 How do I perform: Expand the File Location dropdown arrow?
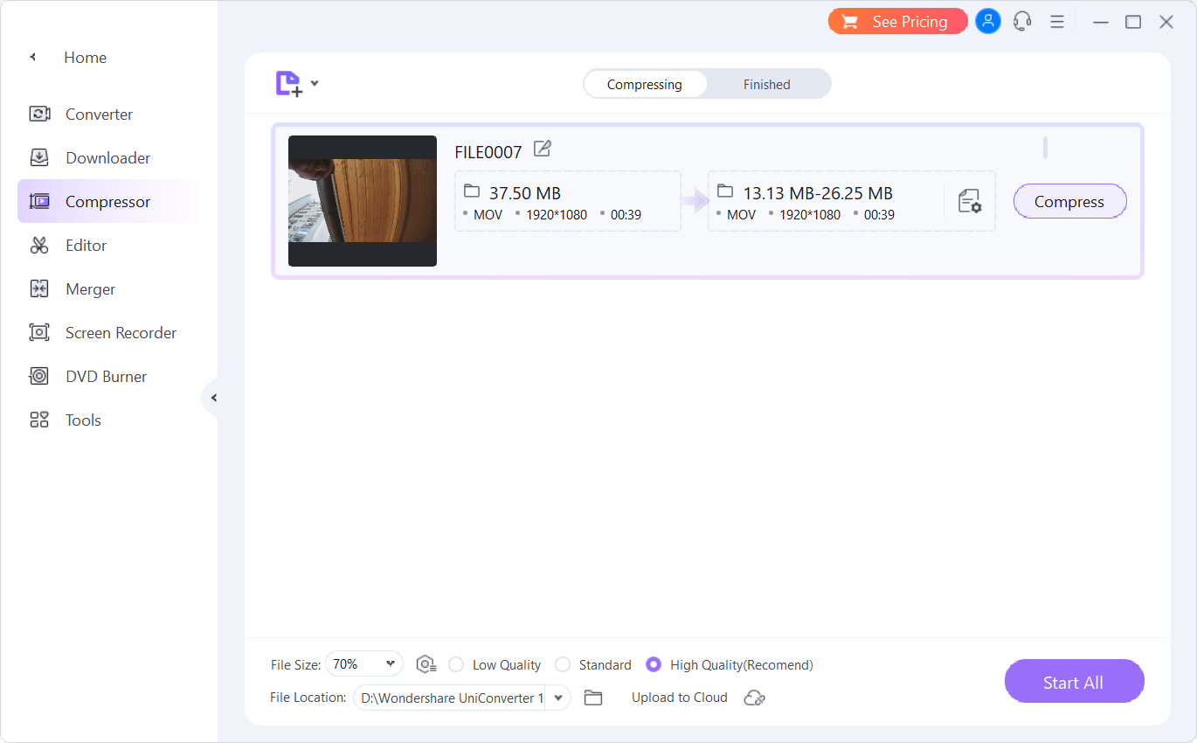tap(558, 698)
